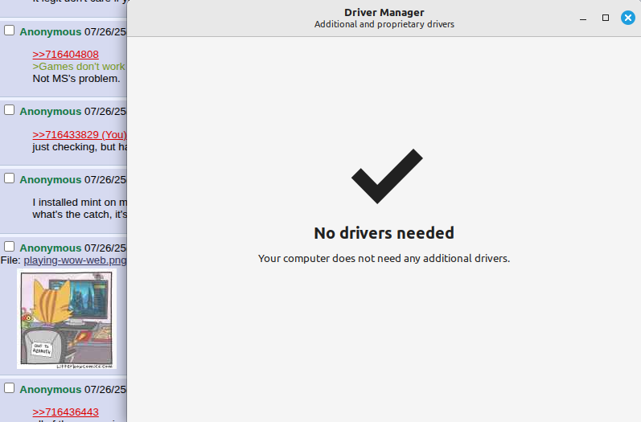Expand the cat comic thumbnail image
This screenshot has width=641, height=422.
coord(67,318)
